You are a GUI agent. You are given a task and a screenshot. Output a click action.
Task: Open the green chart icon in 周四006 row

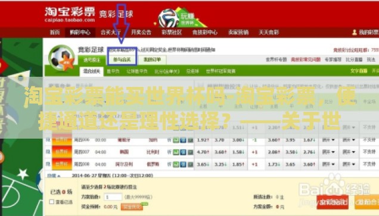pos(176,140)
